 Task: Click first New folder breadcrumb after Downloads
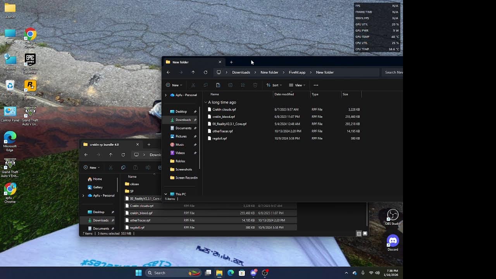269,72
